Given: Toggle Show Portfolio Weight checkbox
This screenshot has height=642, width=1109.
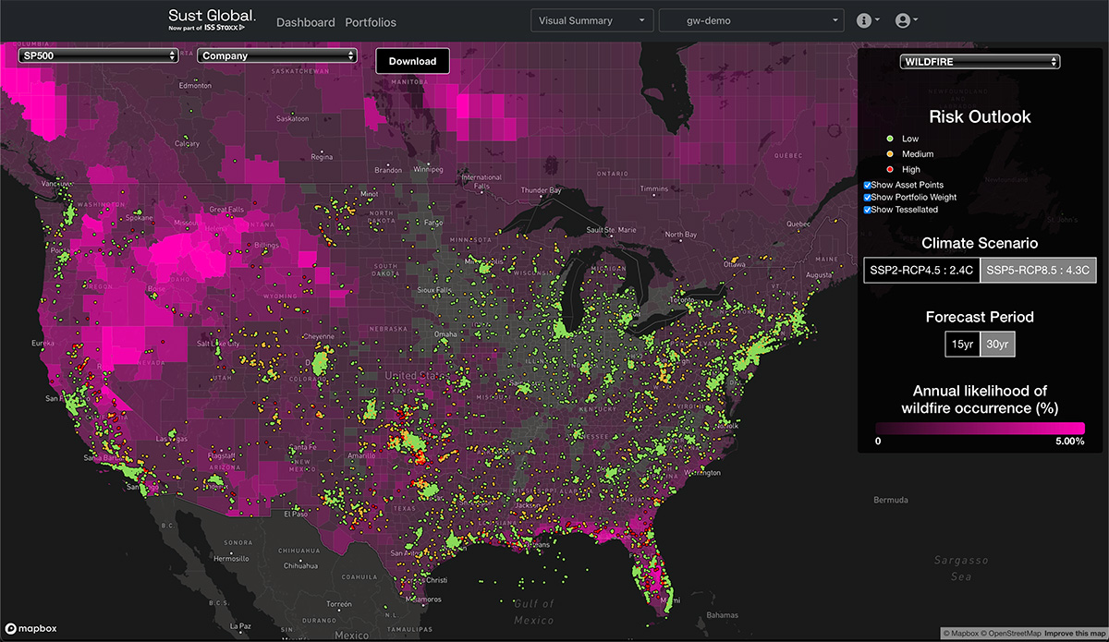Looking at the screenshot, I should [x=867, y=198].
